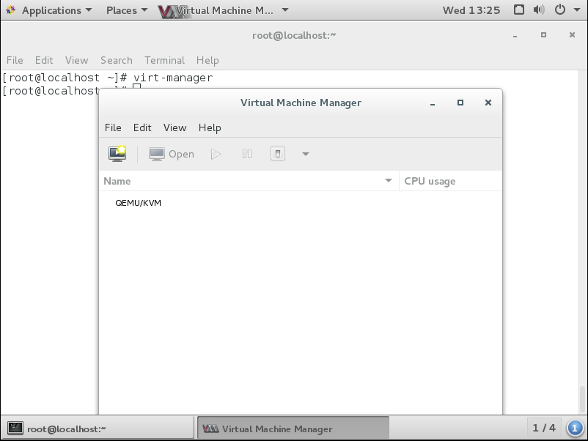588x441 pixels.
Task: Open the Places menu dropdown
Action: point(126,10)
